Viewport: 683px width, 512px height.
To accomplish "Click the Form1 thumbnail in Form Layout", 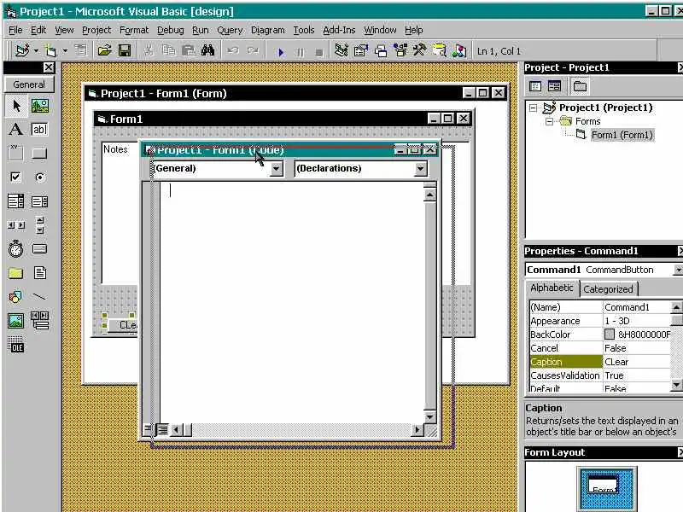I will (x=604, y=484).
